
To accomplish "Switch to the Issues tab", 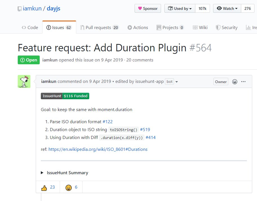I will [x=59, y=27].
